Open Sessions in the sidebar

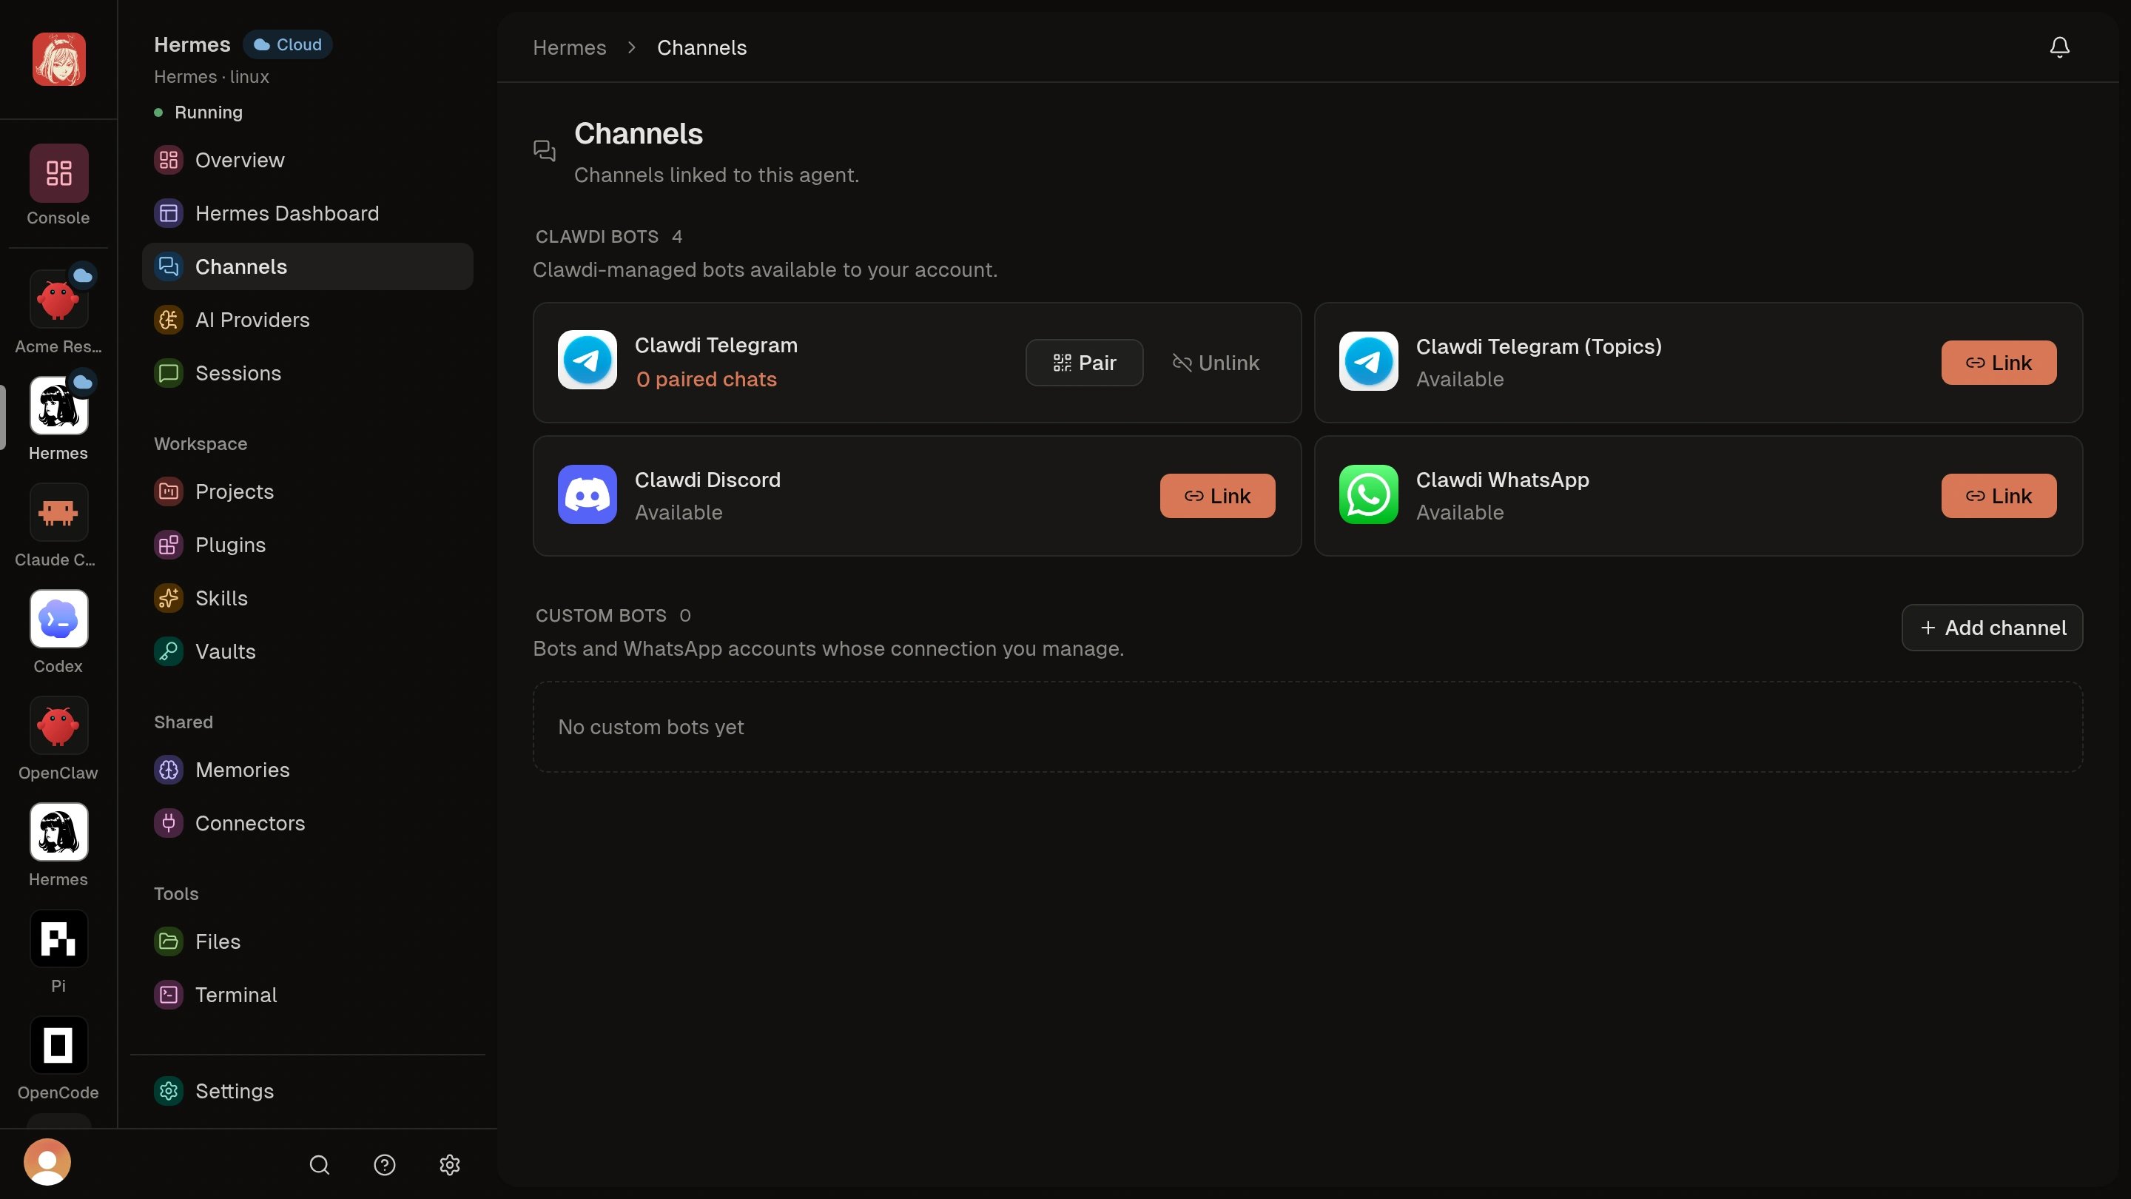tap(308, 373)
